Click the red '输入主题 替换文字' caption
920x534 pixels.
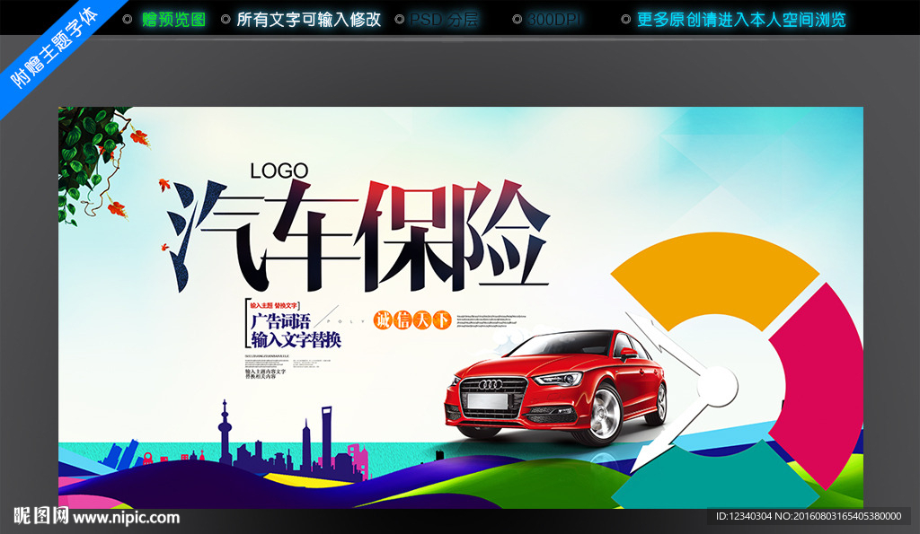pos(273,305)
